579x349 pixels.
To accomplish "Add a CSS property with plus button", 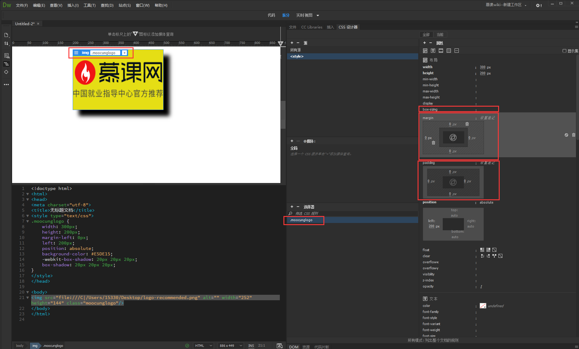I will point(424,43).
